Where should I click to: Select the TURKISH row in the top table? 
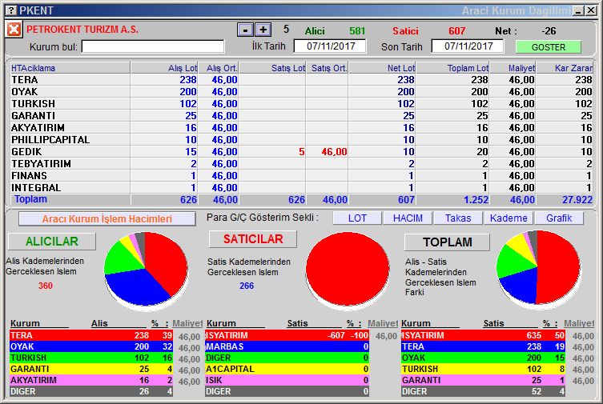tap(301, 104)
